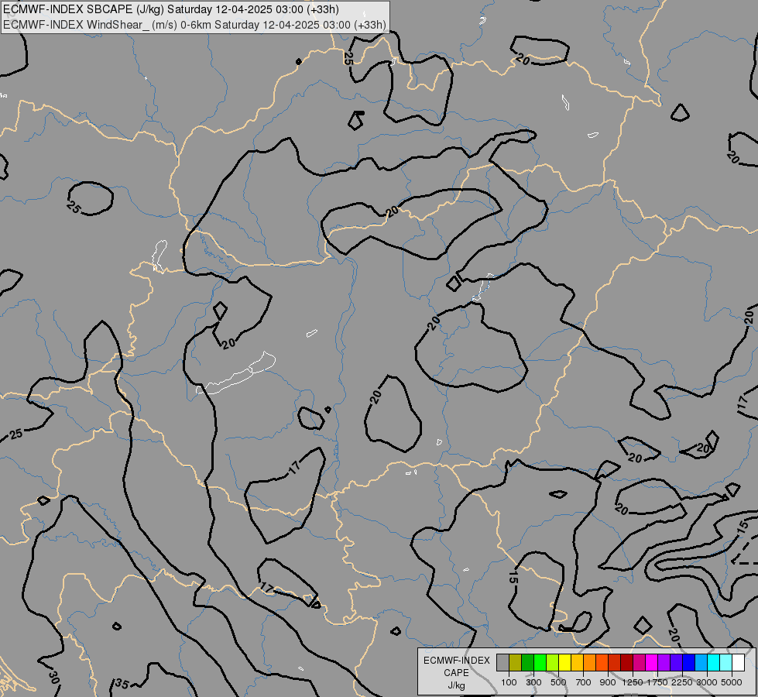Image resolution: width=758 pixels, height=697 pixels.
Task: Click the WindShear 0-6km title line
Action: [x=194, y=25]
